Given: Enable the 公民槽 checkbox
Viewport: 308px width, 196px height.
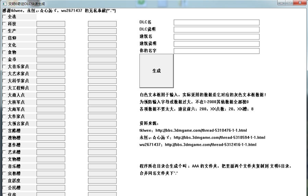Looking at the screenshot, I should pyautogui.click(x=4, y=187).
